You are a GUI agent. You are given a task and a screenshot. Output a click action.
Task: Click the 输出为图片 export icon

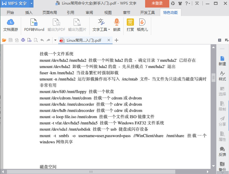(77, 22)
